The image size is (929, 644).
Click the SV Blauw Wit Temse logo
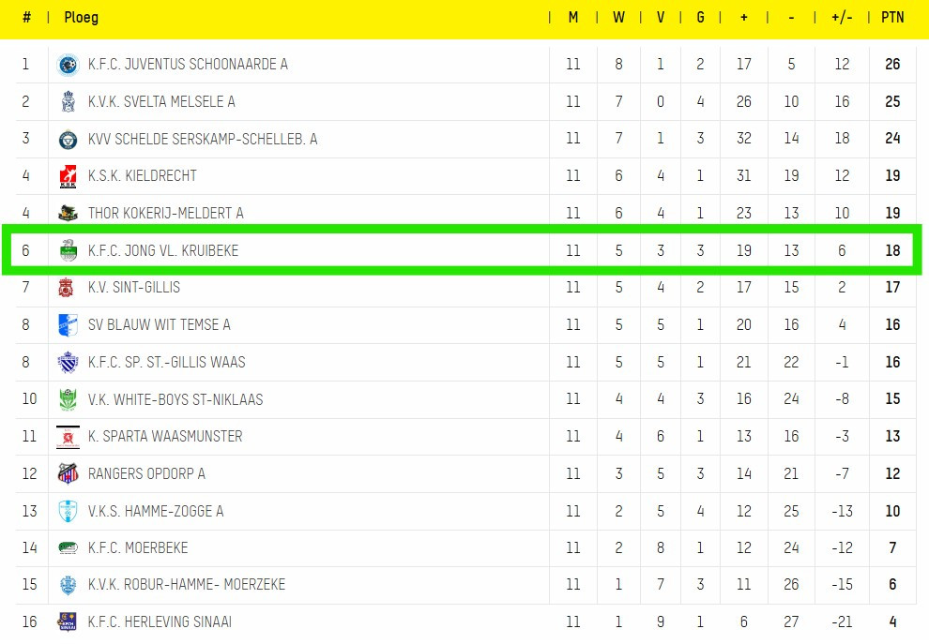click(x=68, y=324)
